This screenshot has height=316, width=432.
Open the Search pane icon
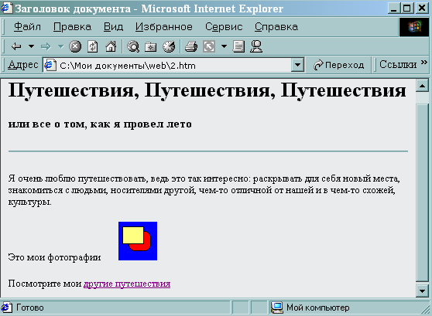[133, 46]
